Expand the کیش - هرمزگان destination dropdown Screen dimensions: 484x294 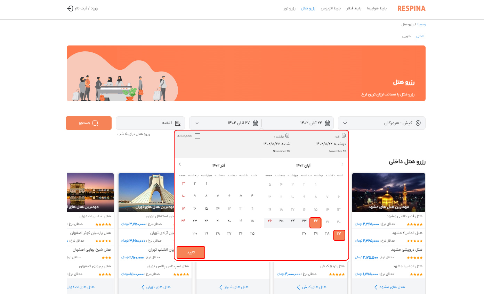tap(345, 123)
